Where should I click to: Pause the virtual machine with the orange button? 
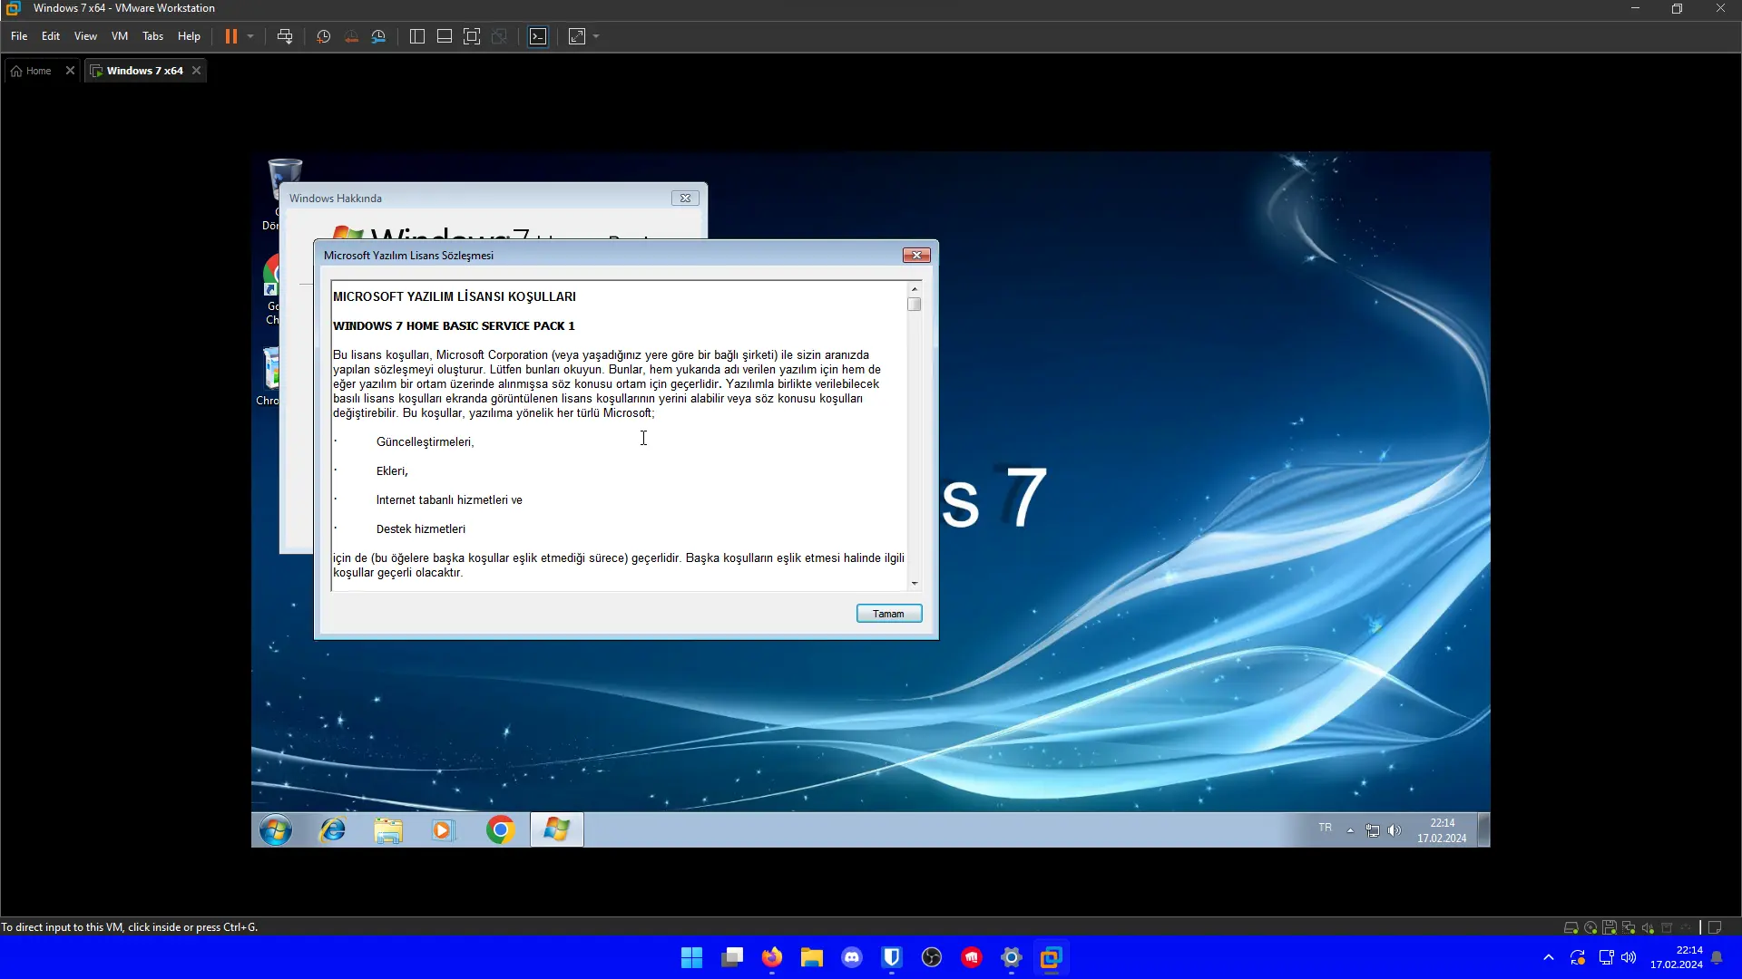231,36
